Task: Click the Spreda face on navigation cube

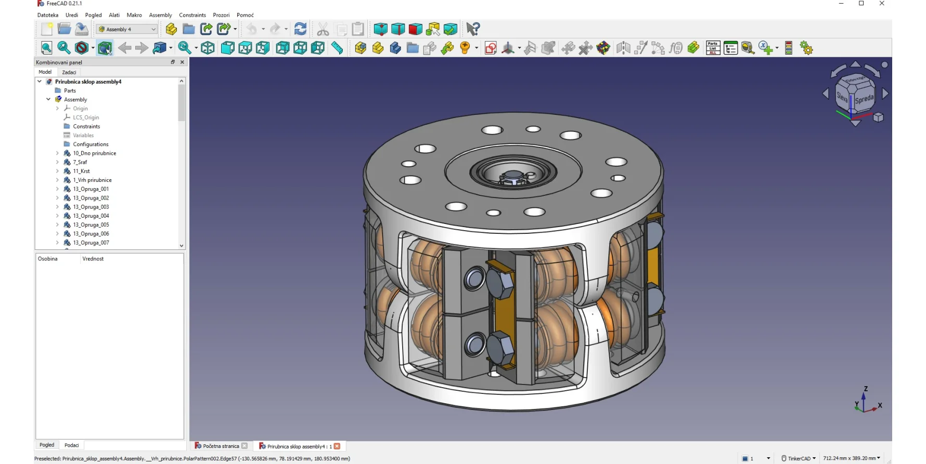Action: (864, 99)
